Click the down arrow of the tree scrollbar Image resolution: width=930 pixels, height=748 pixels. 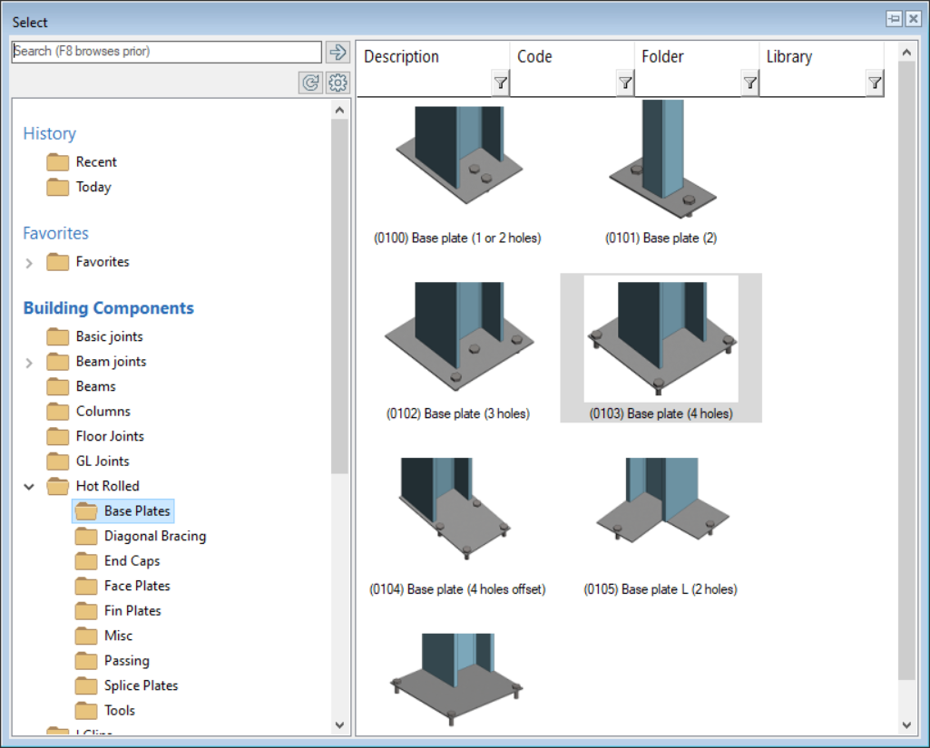pyautogui.click(x=339, y=724)
